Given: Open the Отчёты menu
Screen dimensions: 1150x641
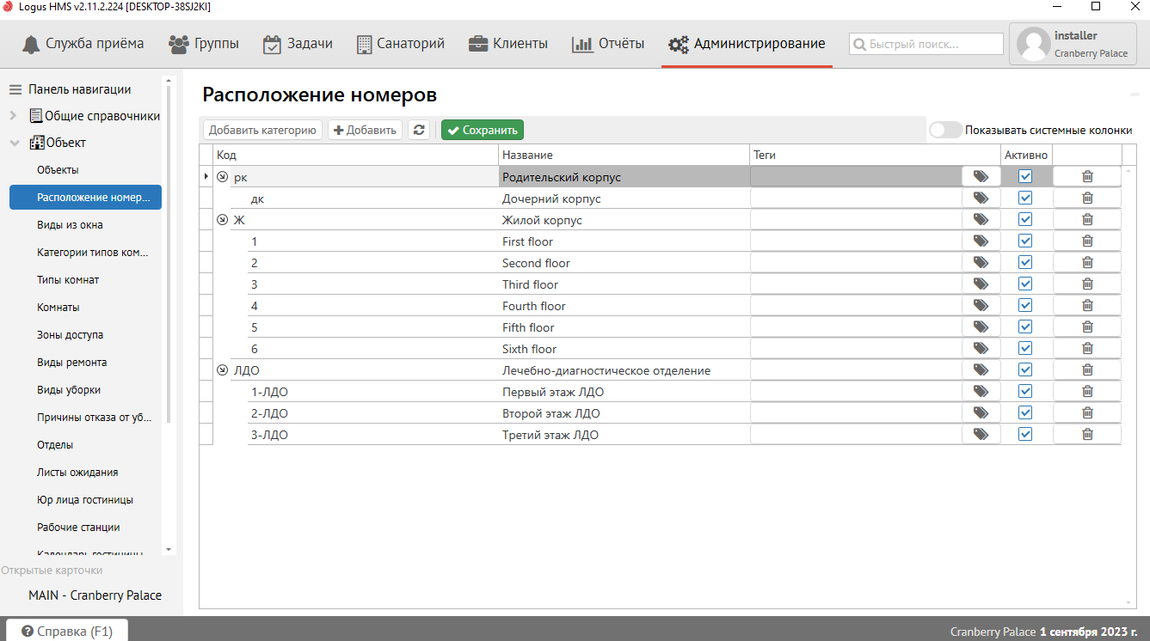Looking at the screenshot, I should pyautogui.click(x=608, y=44).
